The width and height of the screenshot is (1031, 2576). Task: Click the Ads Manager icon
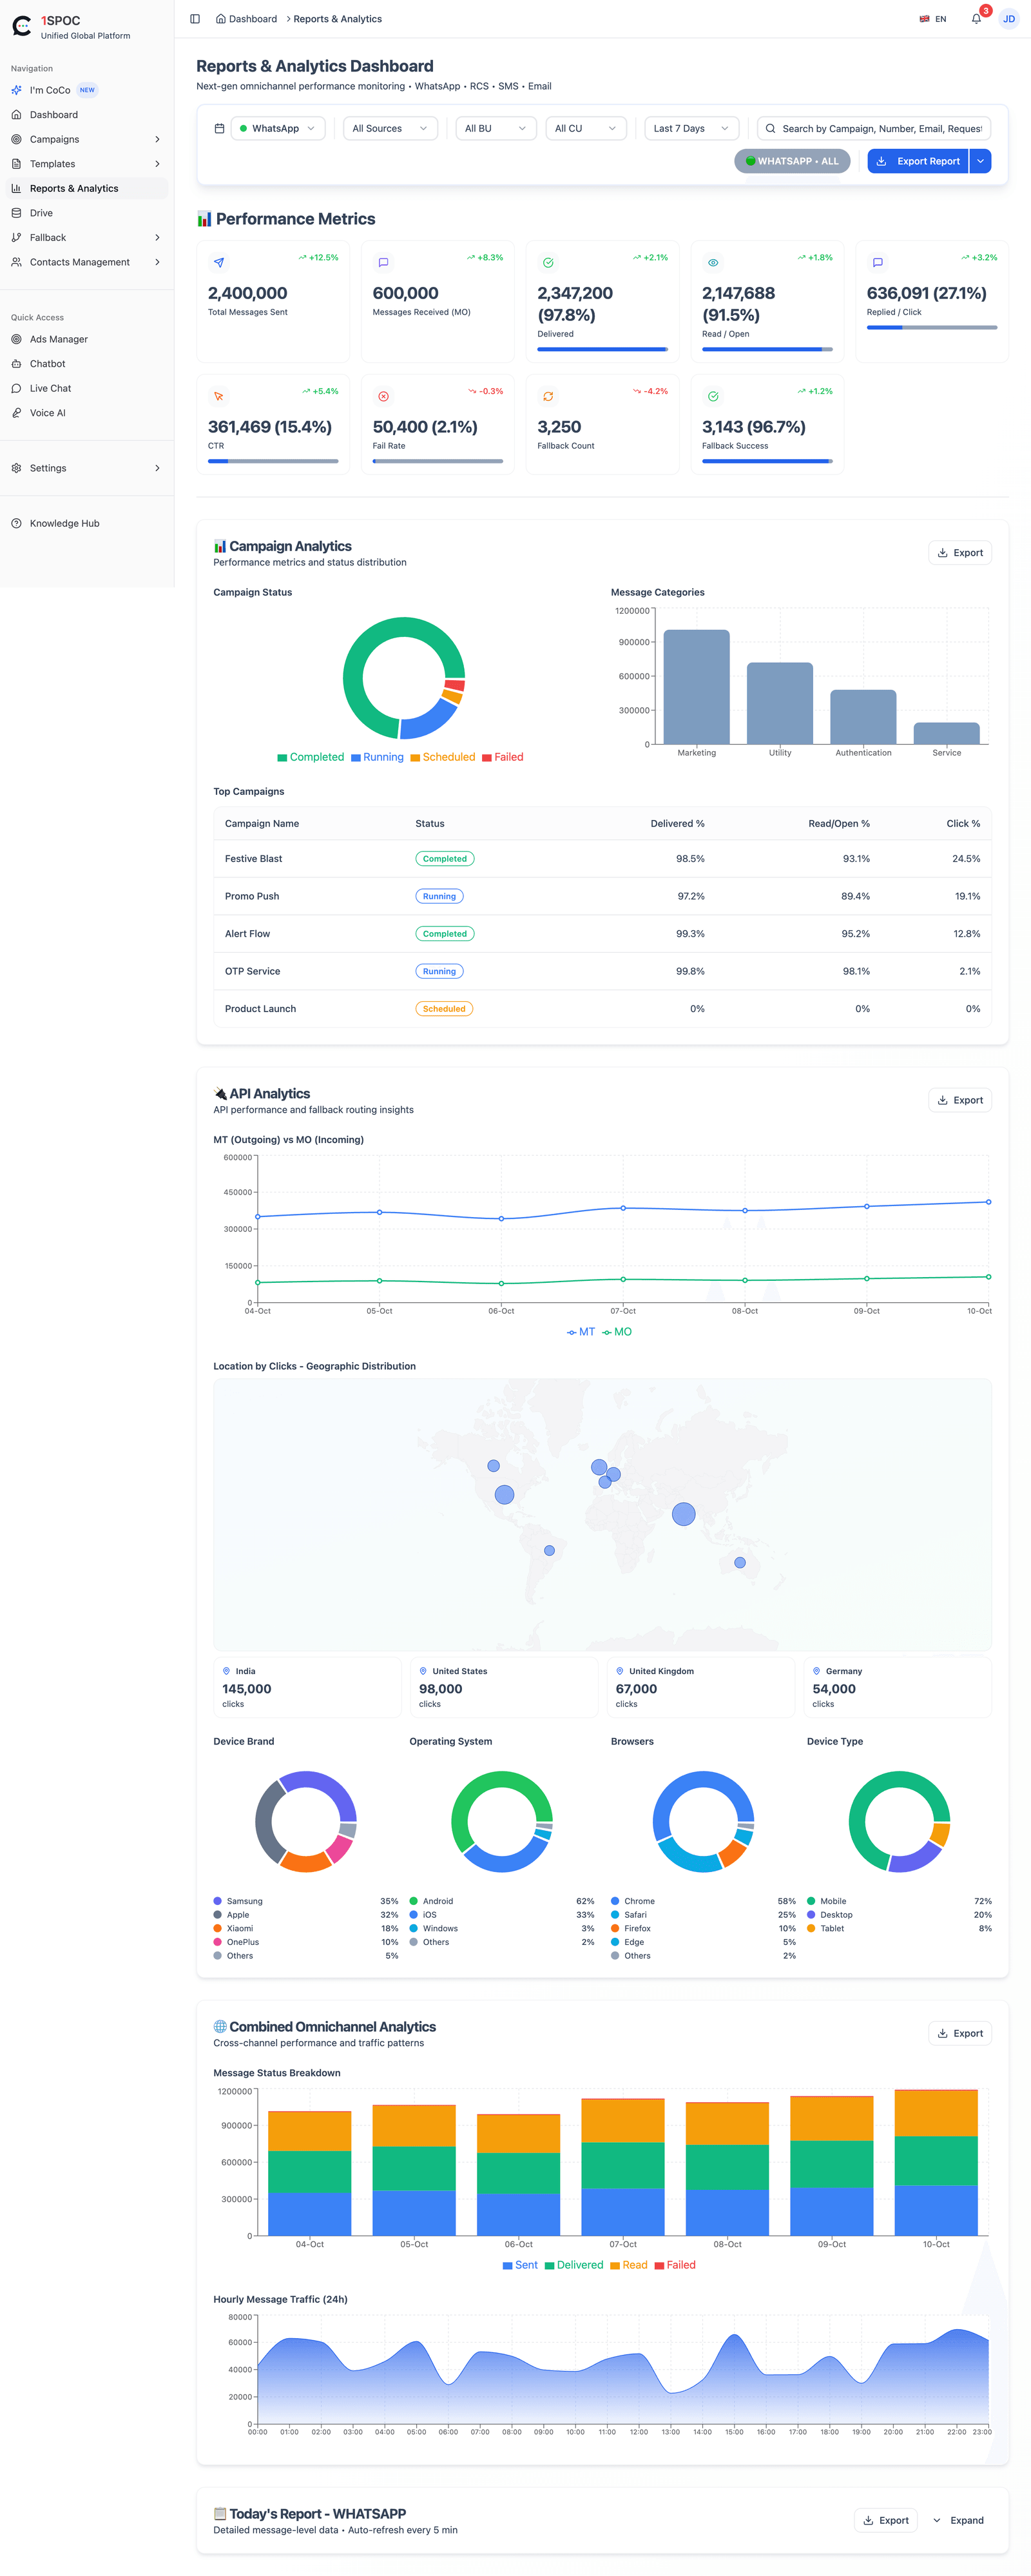(16, 339)
